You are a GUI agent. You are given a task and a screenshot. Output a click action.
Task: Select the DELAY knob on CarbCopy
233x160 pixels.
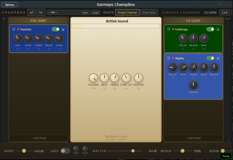[x=183, y=39]
